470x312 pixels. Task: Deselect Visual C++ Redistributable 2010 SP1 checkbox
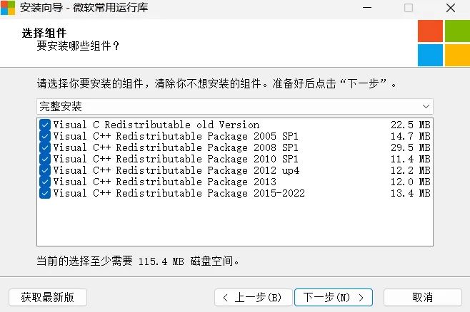45,159
